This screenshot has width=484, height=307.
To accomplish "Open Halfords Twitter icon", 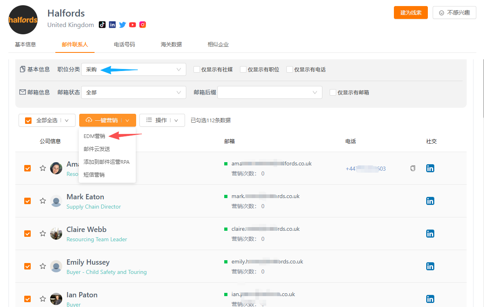I will click(x=122, y=25).
